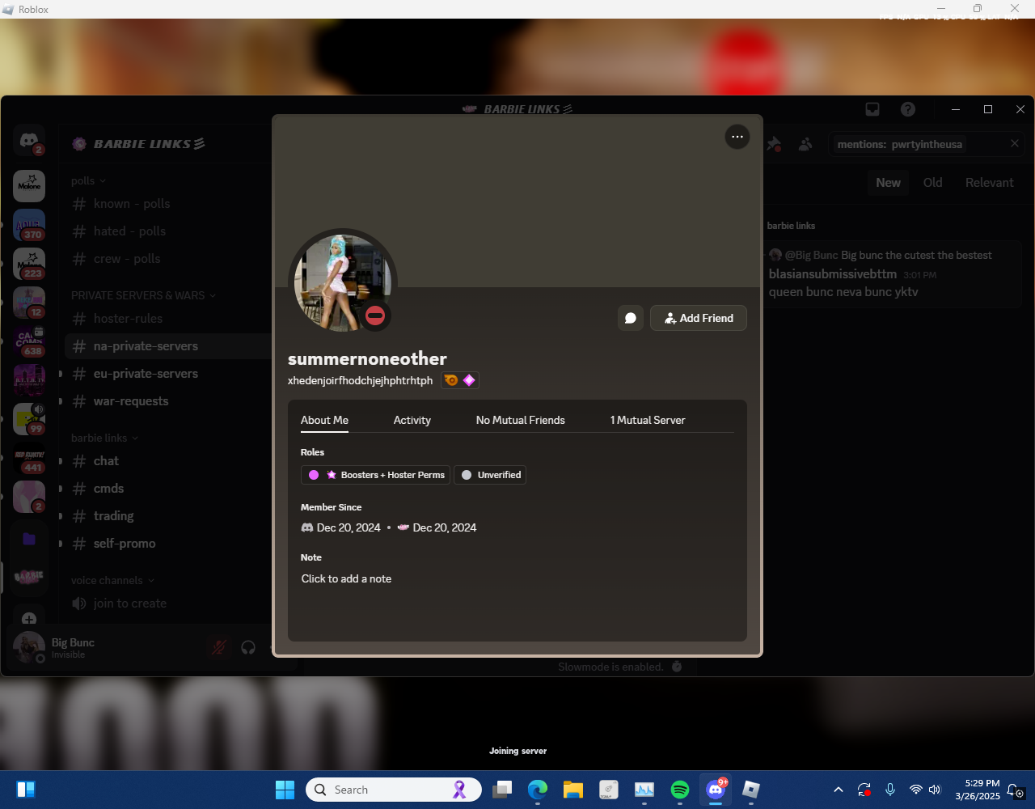1035x809 pixels.
Task: Open the server icon with 441 badge
Action: click(29, 458)
